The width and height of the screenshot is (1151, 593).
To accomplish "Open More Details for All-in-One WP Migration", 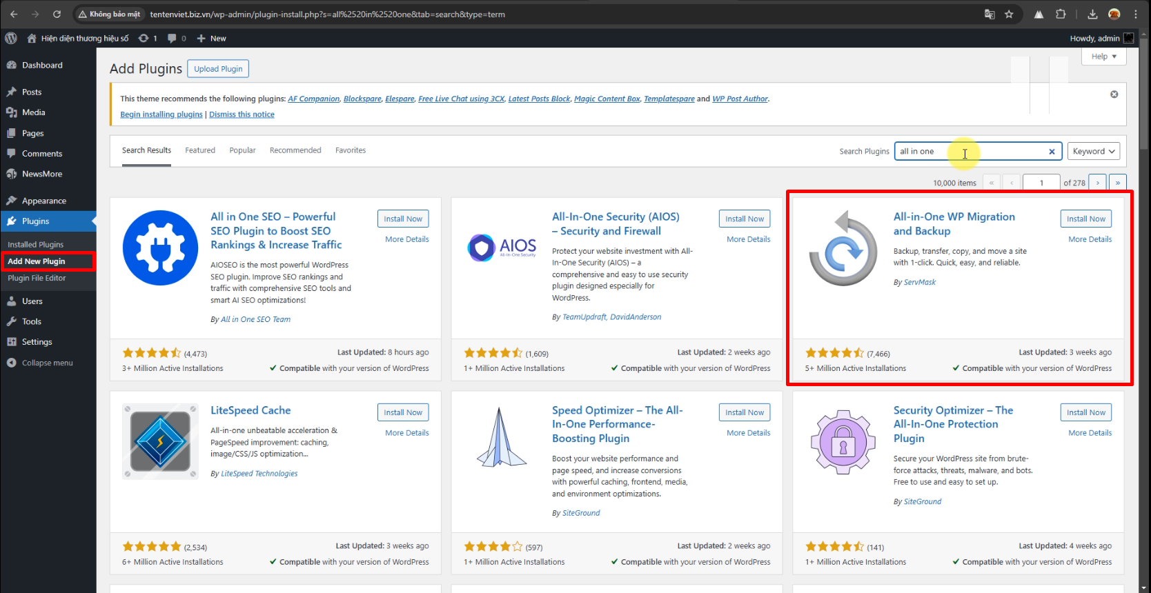I will (x=1090, y=239).
